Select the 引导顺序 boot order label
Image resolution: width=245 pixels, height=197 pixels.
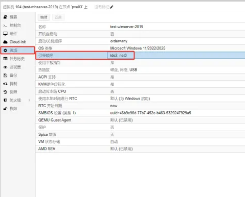[x=46, y=56]
